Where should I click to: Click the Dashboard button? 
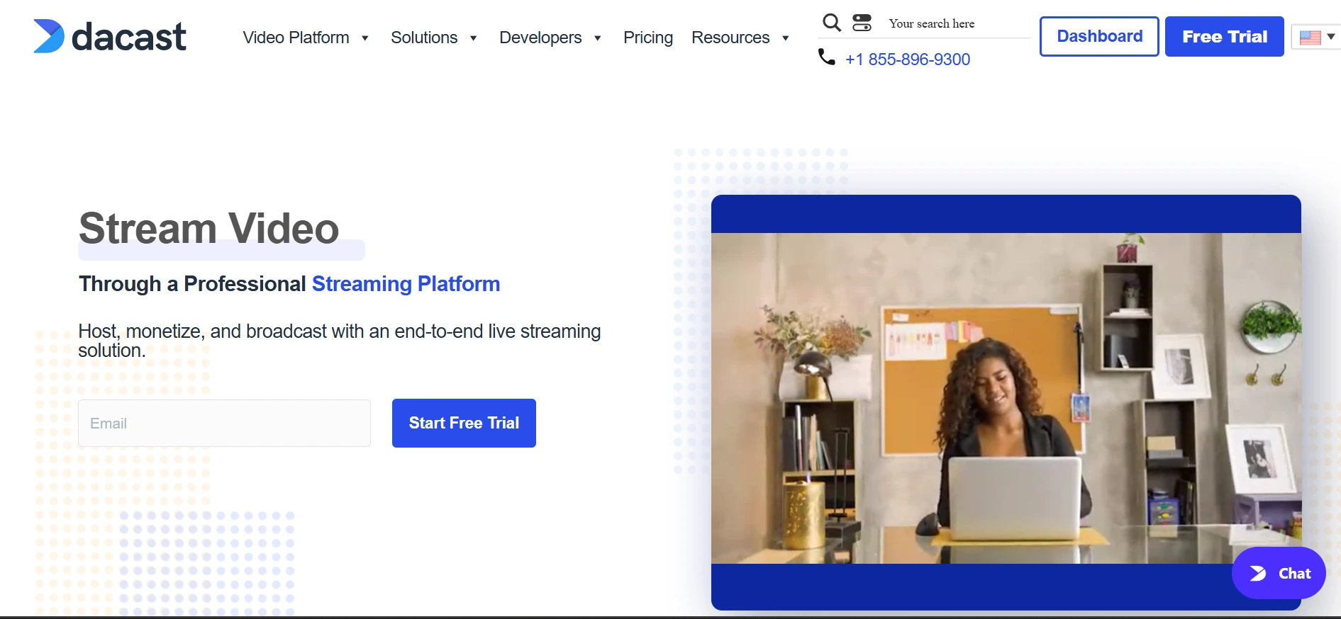click(1098, 36)
